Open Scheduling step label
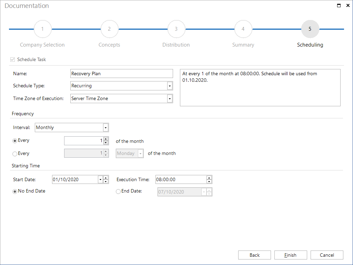Image resolution: width=353 pixels, height=265 pixels. 310,45
